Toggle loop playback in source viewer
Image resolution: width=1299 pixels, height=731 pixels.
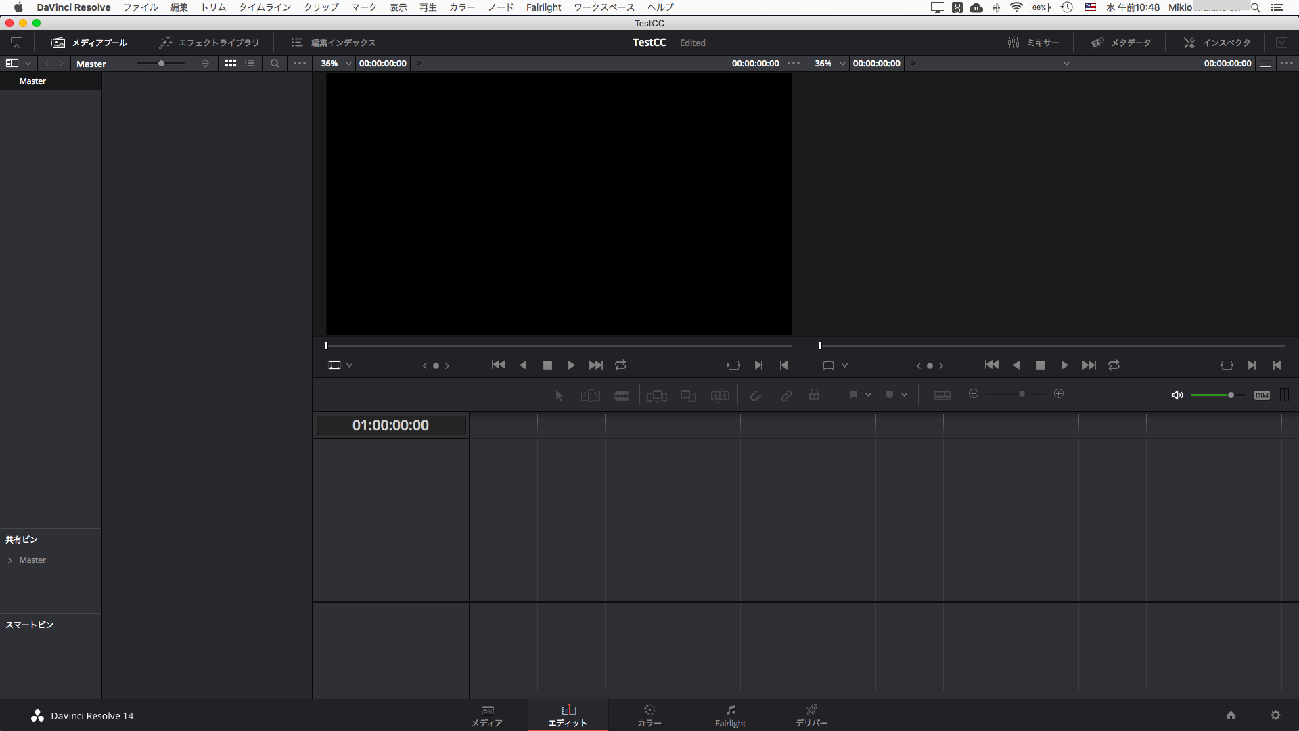point(620,365)
